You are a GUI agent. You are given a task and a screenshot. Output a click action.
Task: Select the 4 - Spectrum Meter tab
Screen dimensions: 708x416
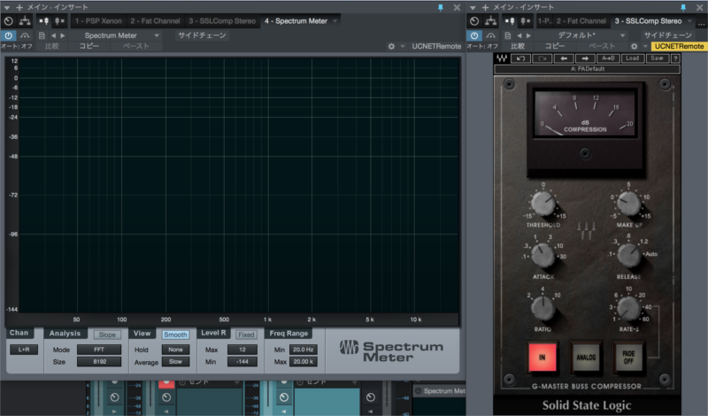(x=296, y=20)
